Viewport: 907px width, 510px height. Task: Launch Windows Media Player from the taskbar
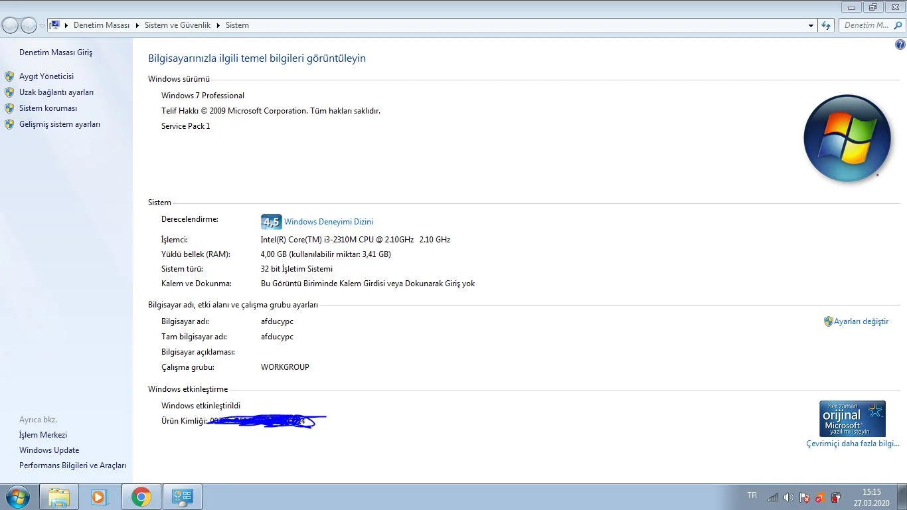pos(100,496)
